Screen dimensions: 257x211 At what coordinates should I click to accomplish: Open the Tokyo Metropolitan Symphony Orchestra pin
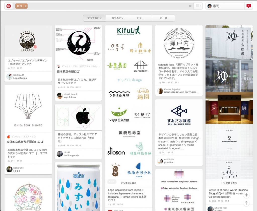pyautogui.click(x=179, y=190)
